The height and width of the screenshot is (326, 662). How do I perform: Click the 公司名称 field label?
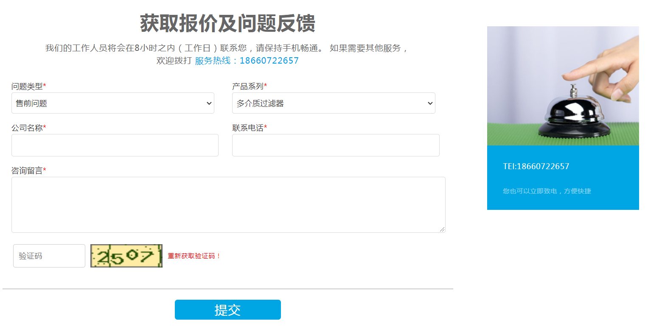tap(27, 128)
